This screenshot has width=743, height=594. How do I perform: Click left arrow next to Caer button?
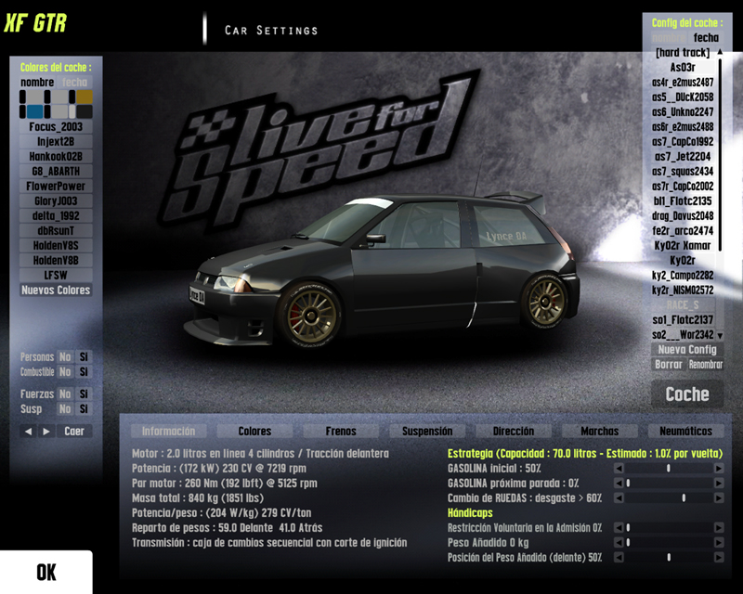[27, 432]
